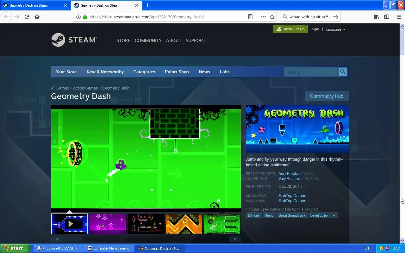Open the Library bookshelf icon

pos(377,17)
